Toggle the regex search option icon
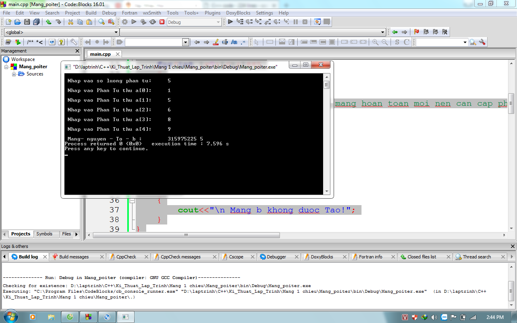Image resolution: width=517 pixels, height=323 pixels. (x=243, y=42)
